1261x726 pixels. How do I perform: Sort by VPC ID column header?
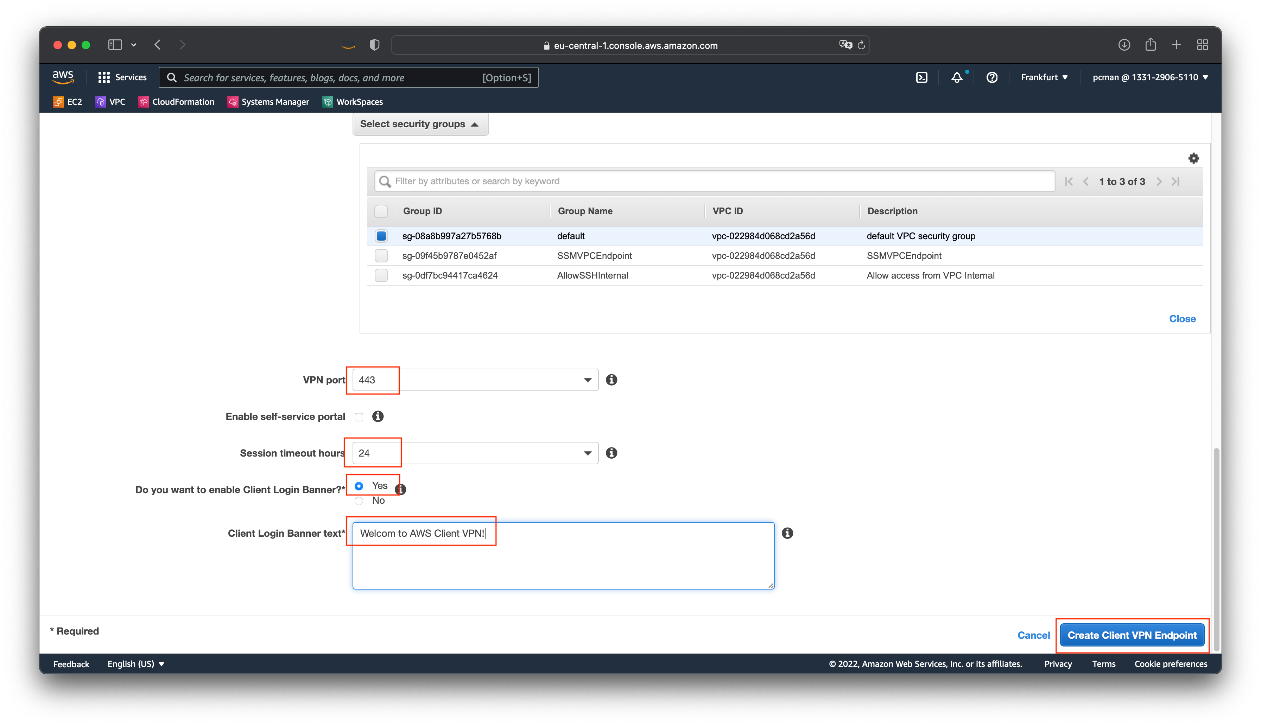728,211
